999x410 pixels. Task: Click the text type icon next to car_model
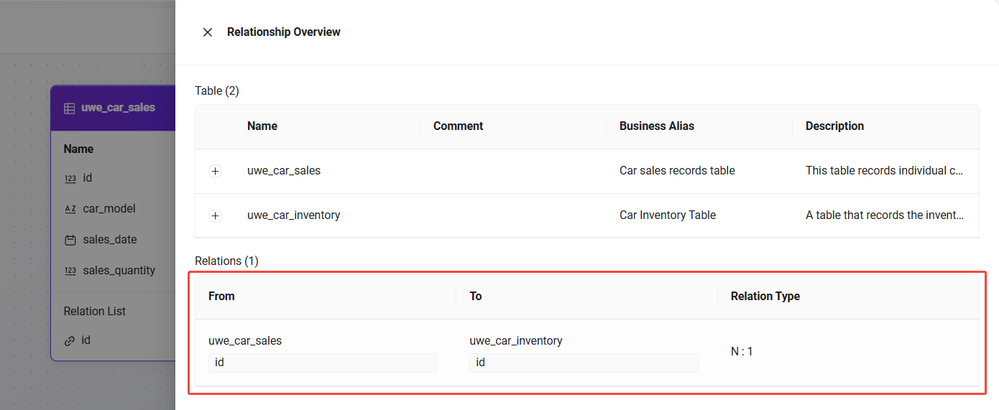[70, 209]
